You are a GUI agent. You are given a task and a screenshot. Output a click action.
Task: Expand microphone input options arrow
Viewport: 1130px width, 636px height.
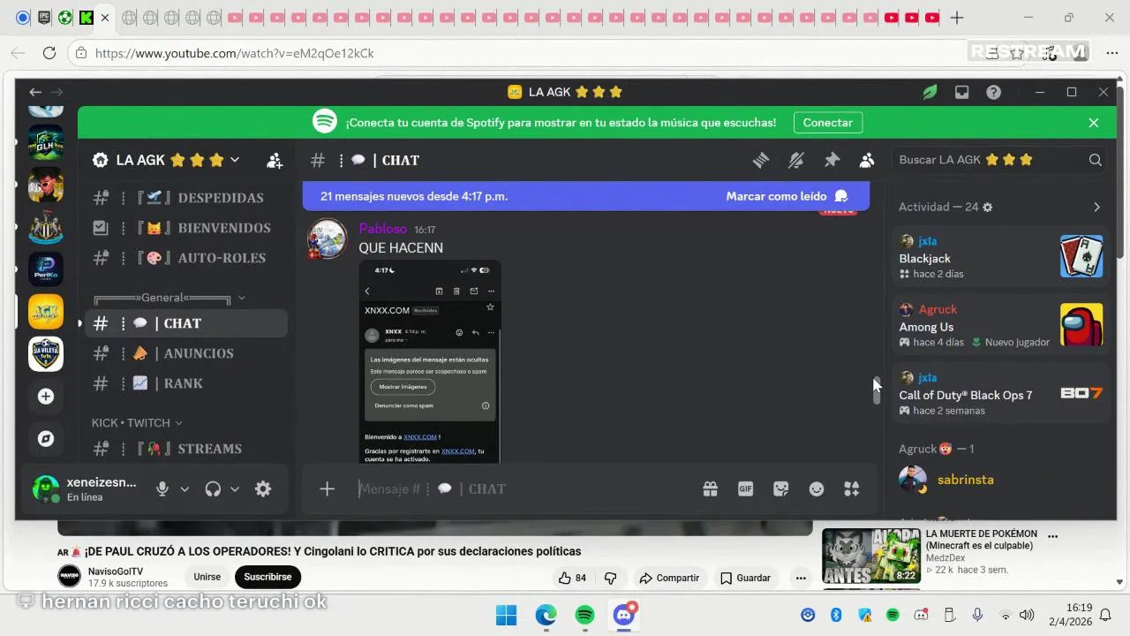[185, 488]
